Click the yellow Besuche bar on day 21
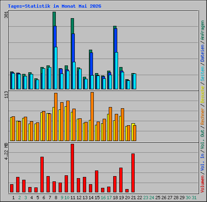 point(133,132)
